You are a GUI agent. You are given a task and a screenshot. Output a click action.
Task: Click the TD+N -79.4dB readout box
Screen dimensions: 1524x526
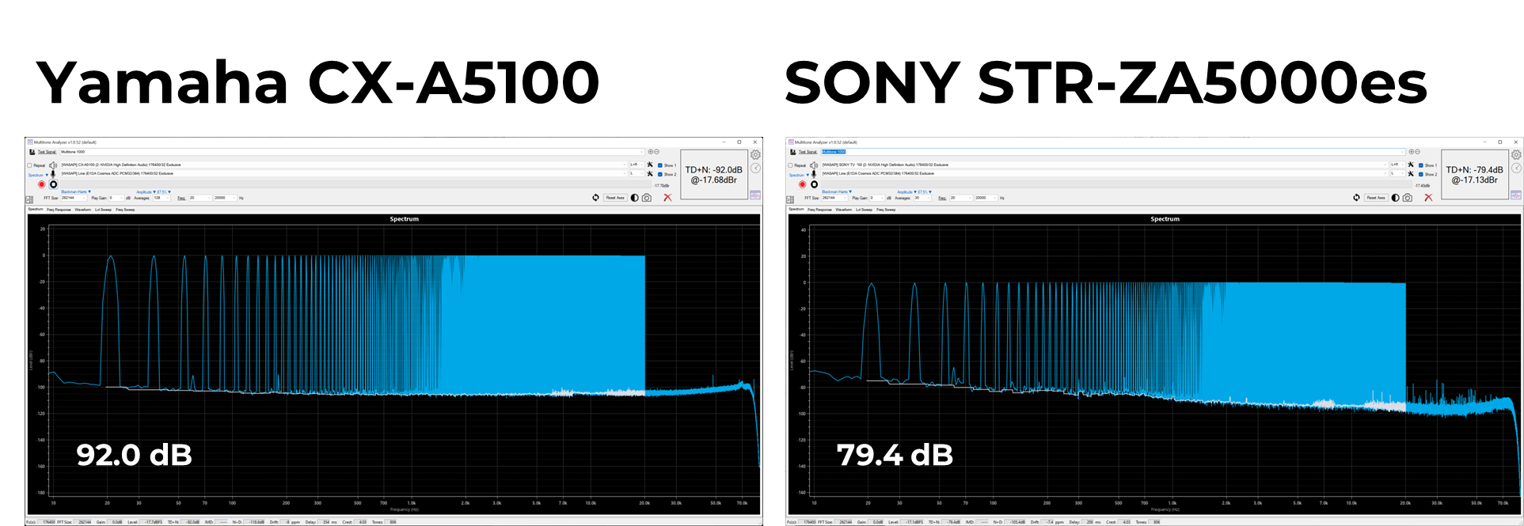click(1475, 175)
